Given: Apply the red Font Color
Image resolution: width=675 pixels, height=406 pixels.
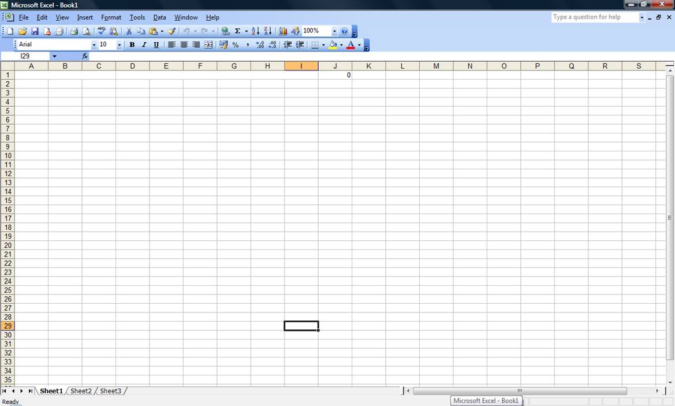Looking at the screenshot, I should click(351, 45).
